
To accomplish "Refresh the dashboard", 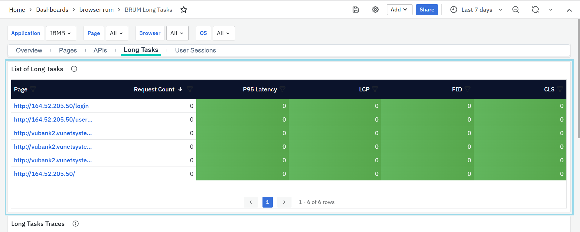I will click(x=535, y=10).
